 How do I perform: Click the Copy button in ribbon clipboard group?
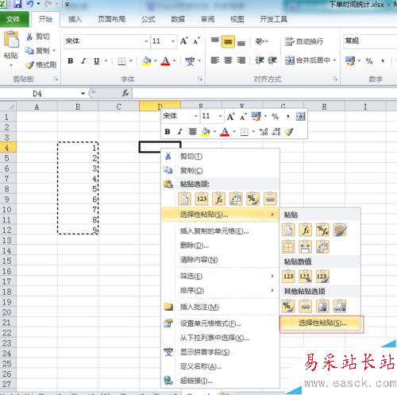[x=37, y=50]
